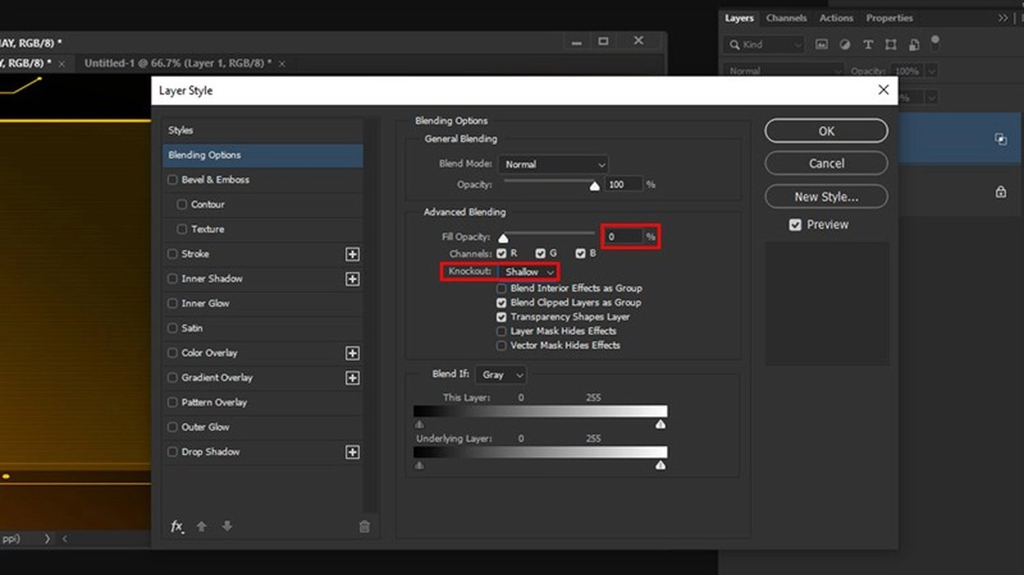Open the Kind filter dropdown in Layers
This screenshot has width=1024, height=575.
tap(764, 45)
